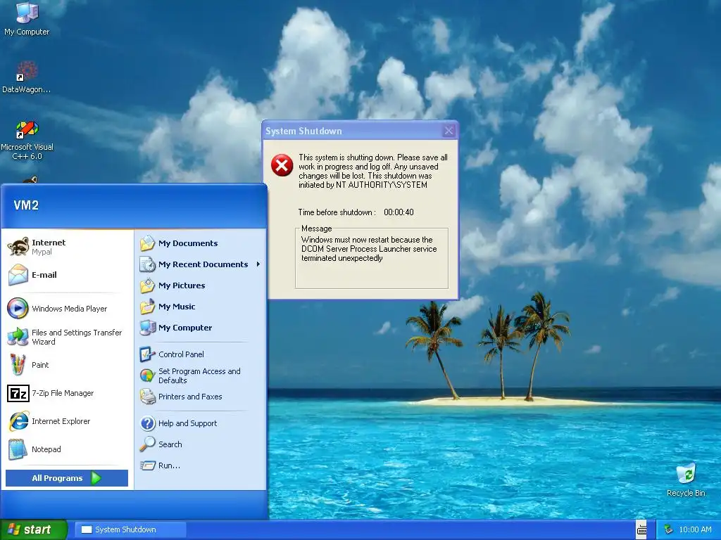Open Printers and Faxes text entry
The height and width of the screenshot is (540, 721).
190,397
